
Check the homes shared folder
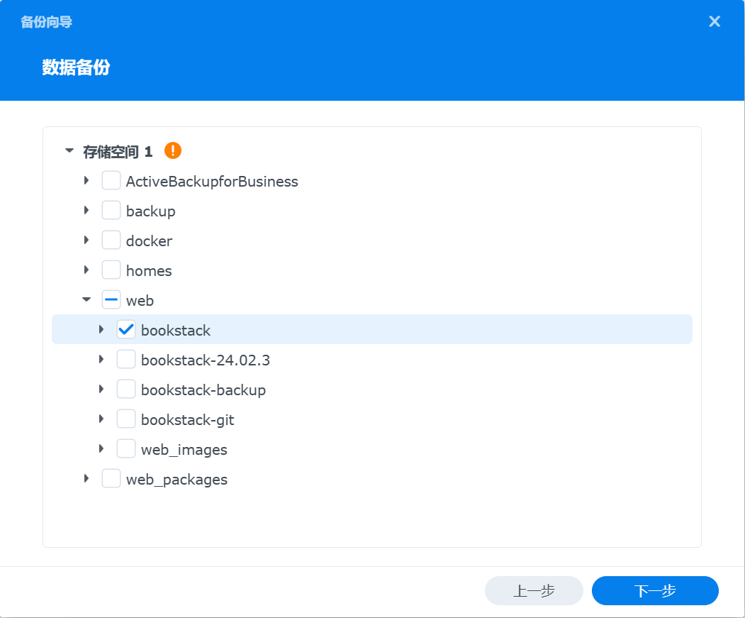click(111, 270)
